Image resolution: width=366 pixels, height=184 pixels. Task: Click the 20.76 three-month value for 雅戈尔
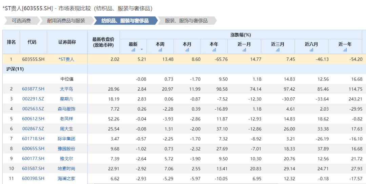click(289, 159)
